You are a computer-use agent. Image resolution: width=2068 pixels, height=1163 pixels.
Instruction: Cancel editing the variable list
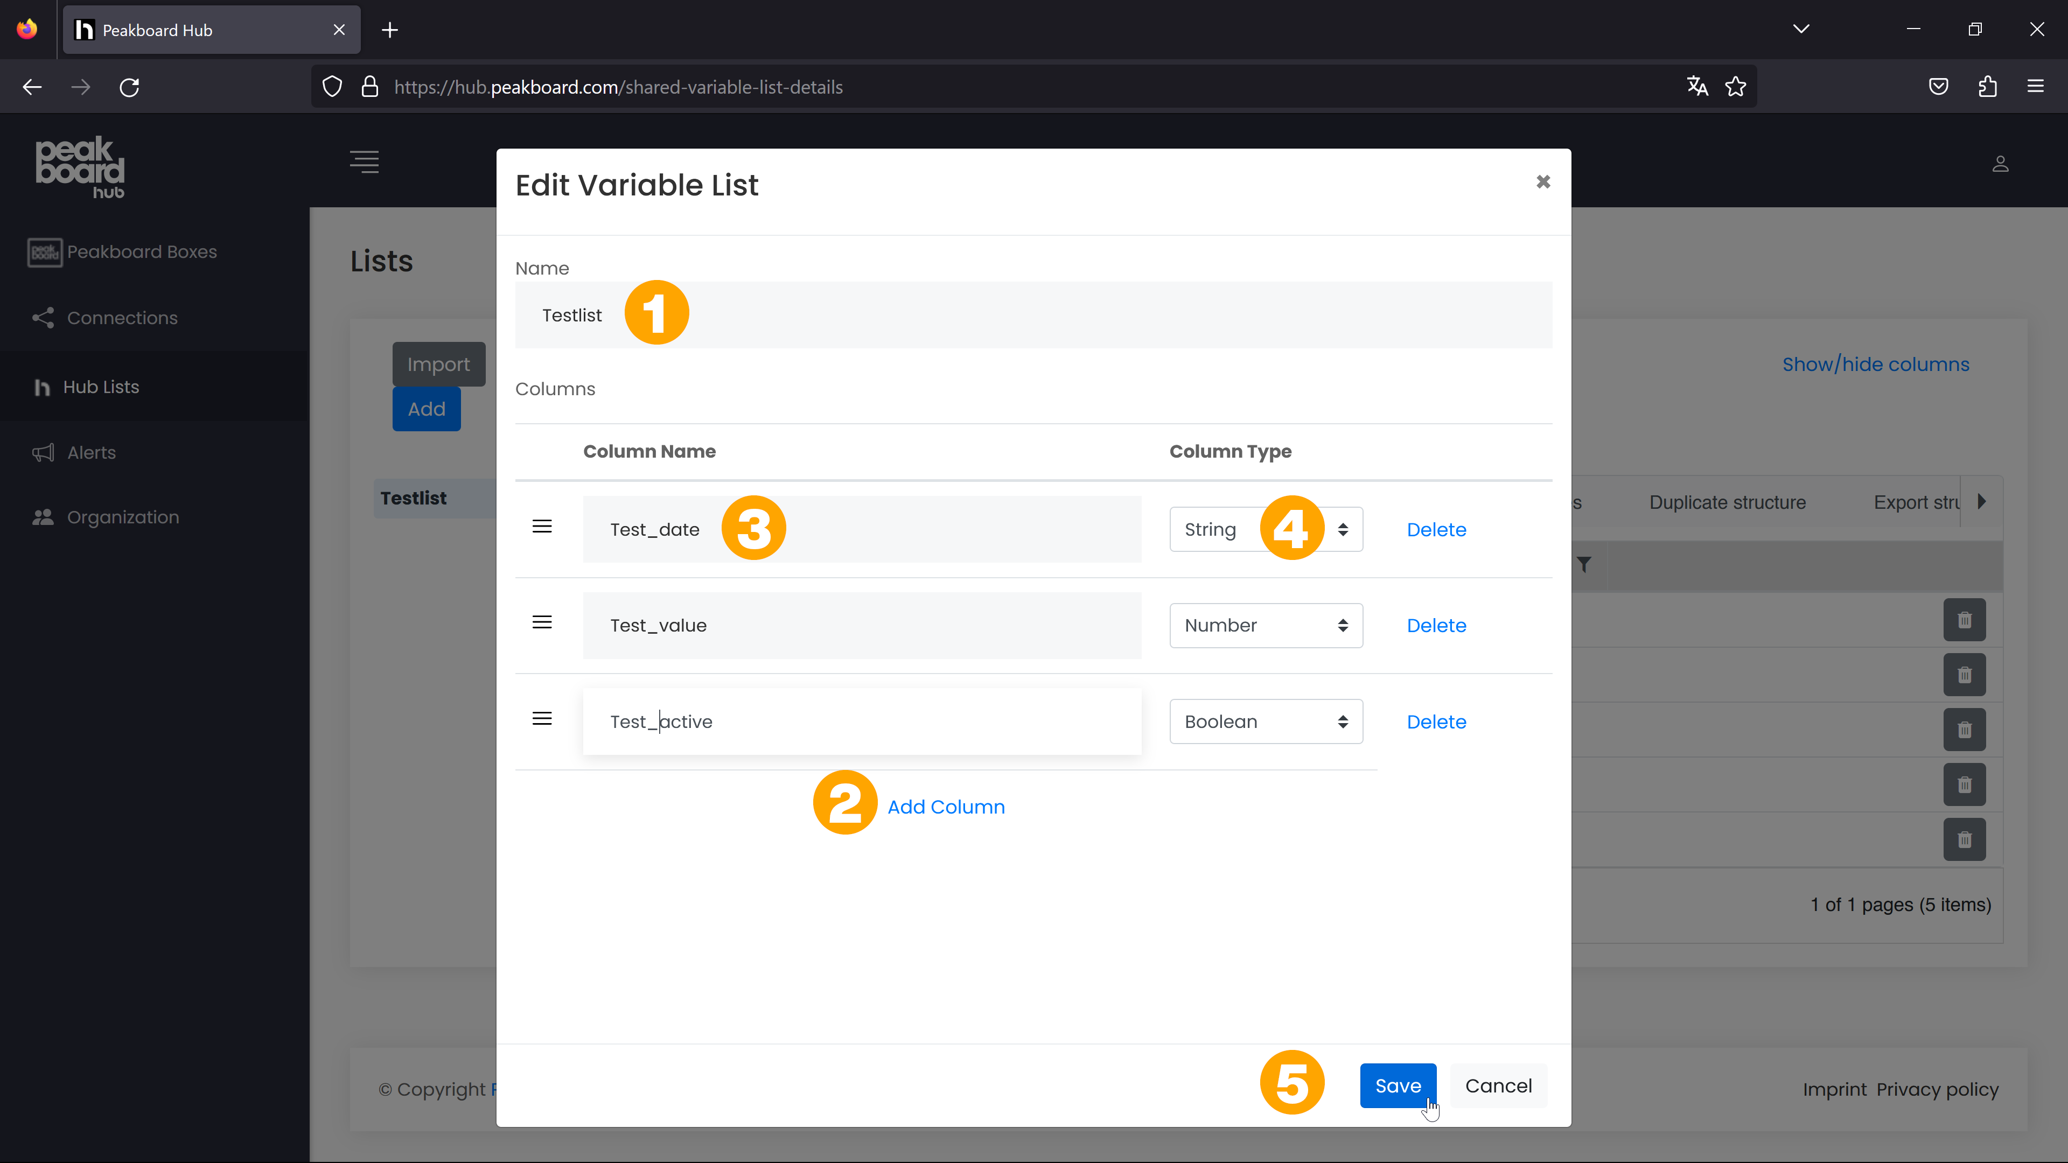pos(1498,1086)
